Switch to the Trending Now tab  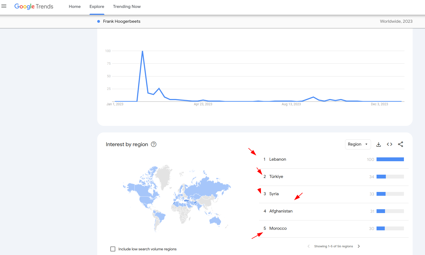pos(127,7)
